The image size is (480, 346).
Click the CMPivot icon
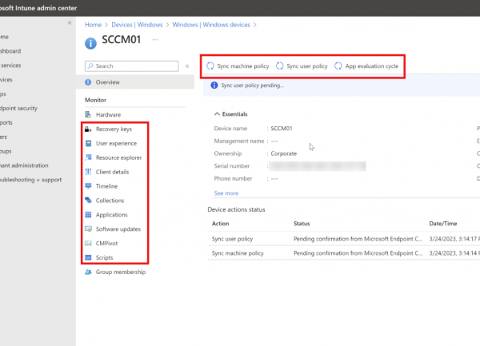point(88,243)
